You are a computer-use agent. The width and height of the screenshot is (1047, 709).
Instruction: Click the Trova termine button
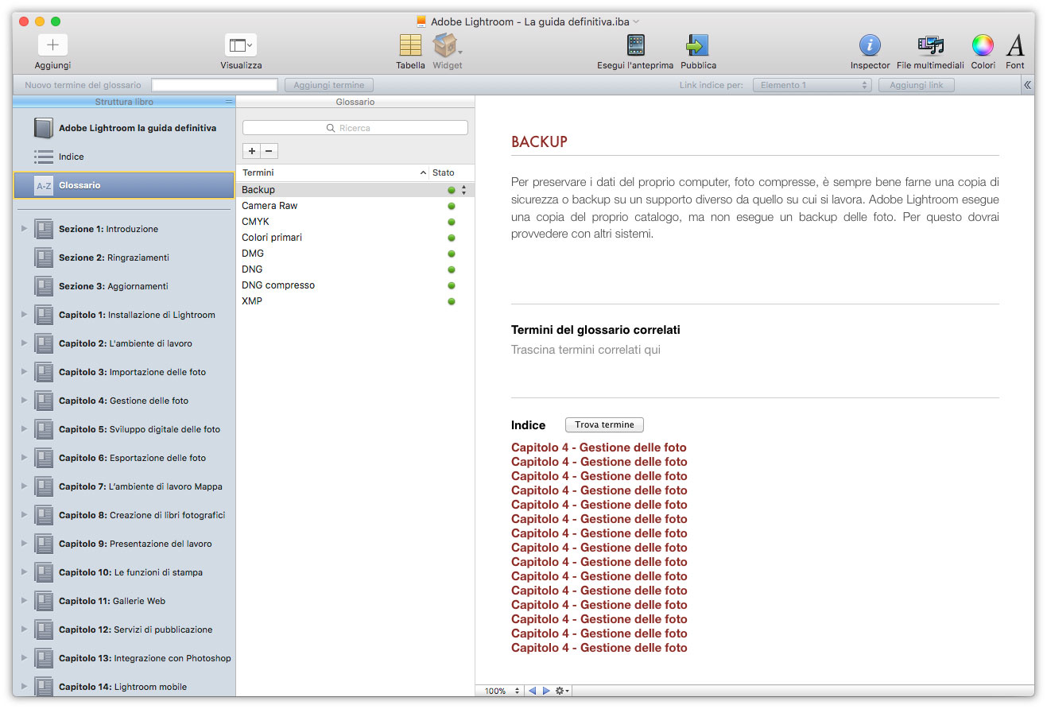(x=604, y=425)
